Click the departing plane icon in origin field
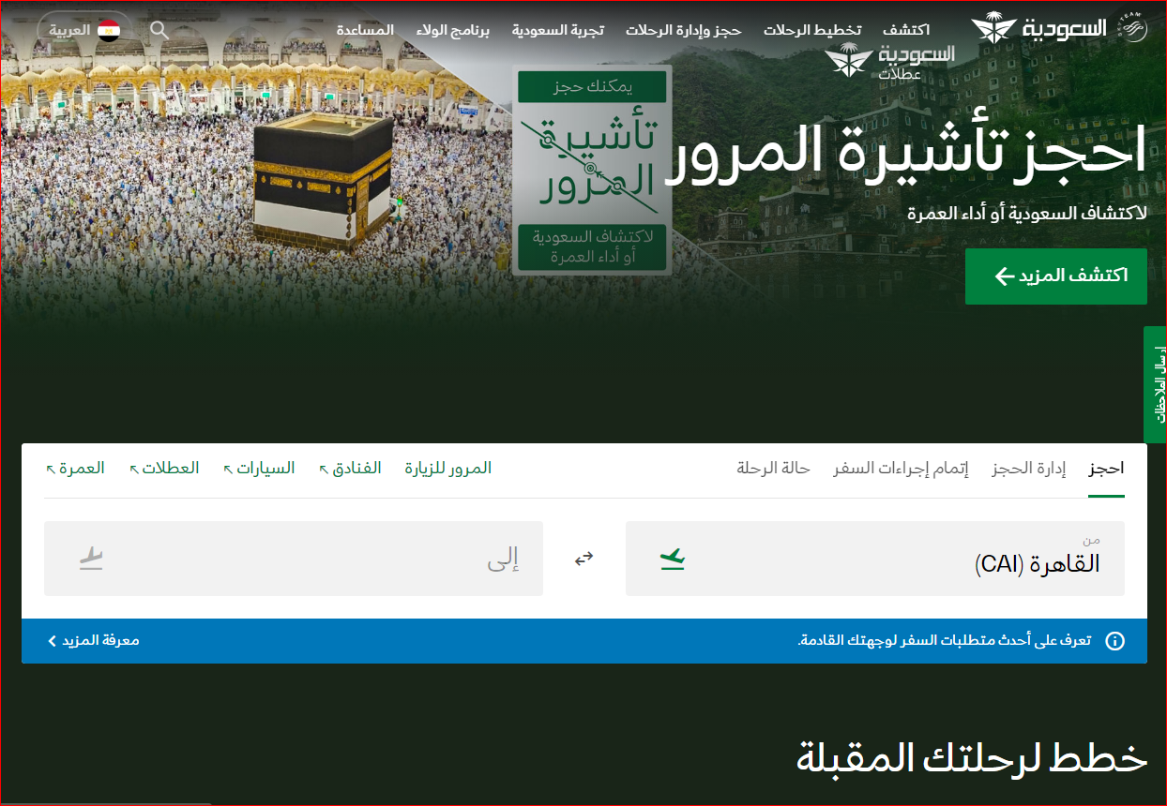 click(x=673, y=560)
